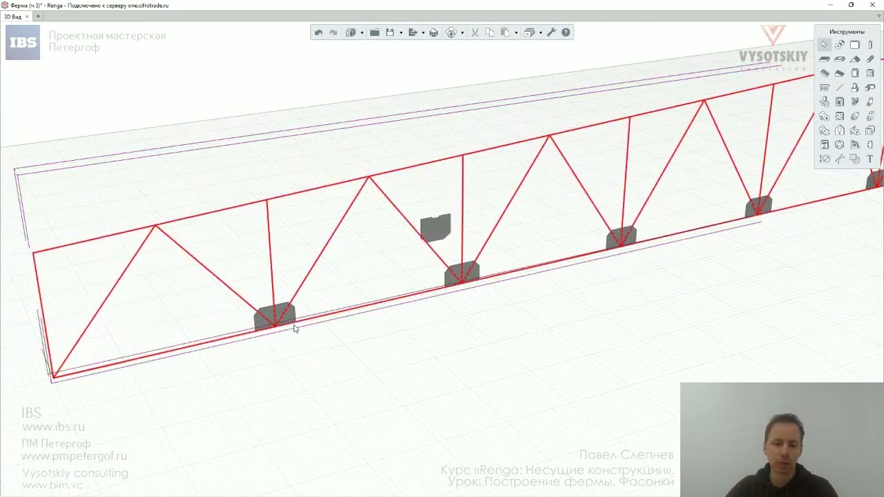Close the 3D Вид tab
Viewport: 884px width, 497px height.
pos(28,17)
